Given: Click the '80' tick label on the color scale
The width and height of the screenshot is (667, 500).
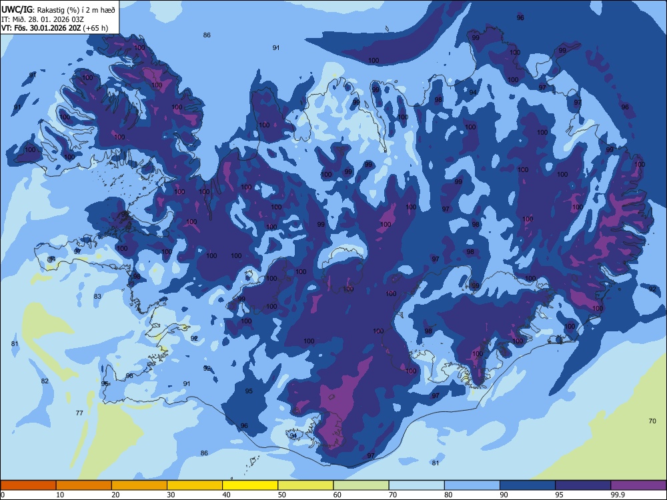Looking at the screenshot, I should click(448, 495).
